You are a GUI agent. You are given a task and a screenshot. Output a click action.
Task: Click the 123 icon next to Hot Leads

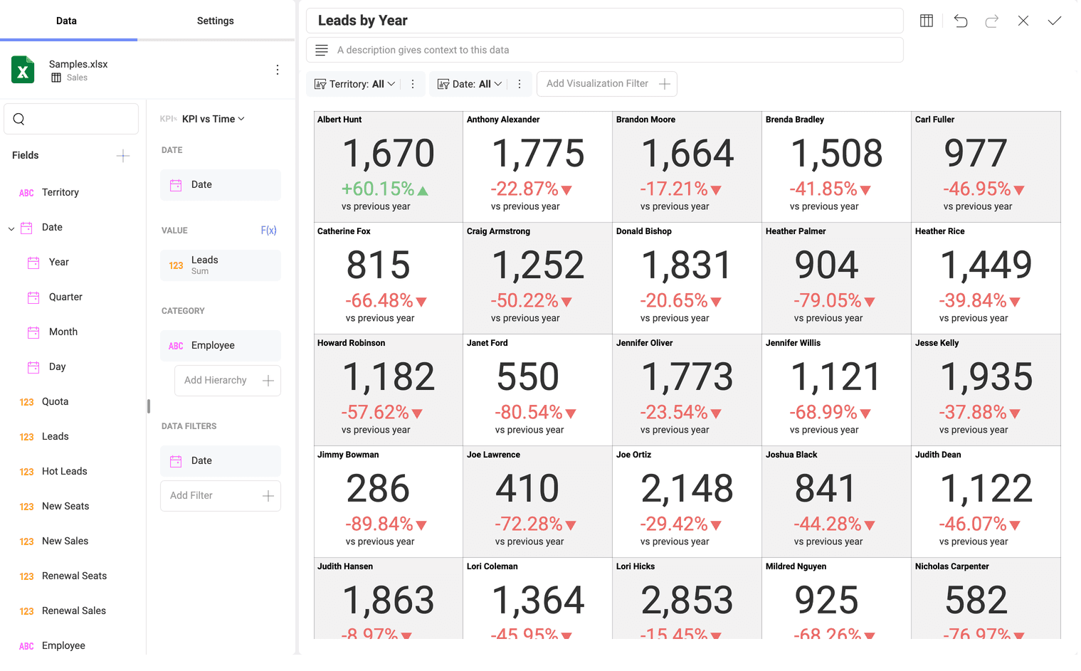(26, 472)
